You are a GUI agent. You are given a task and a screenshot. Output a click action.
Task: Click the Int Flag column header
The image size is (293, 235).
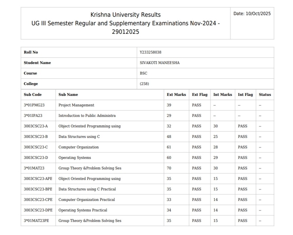tap(245, 95)
